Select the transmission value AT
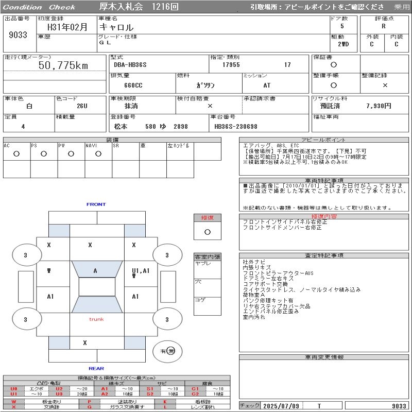412x412 pixels. pos(267,85)
